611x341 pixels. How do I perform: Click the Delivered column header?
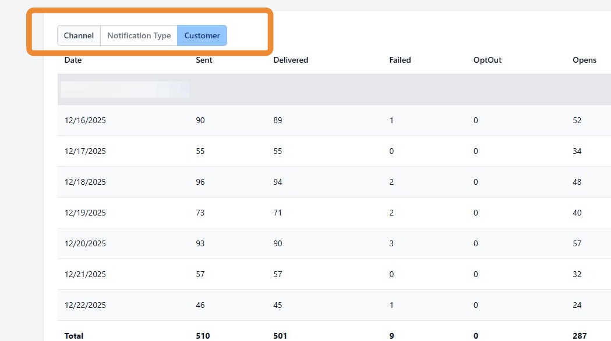291,60
